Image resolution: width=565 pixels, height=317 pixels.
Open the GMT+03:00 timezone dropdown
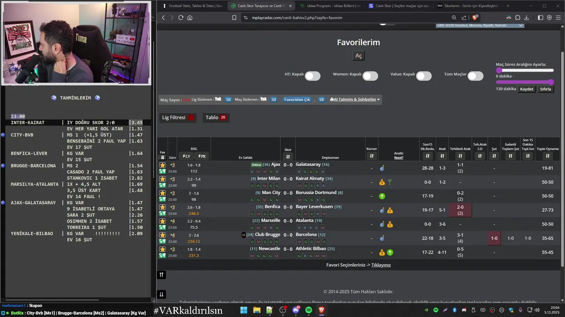pyautogui.click(x=479, y=26)
